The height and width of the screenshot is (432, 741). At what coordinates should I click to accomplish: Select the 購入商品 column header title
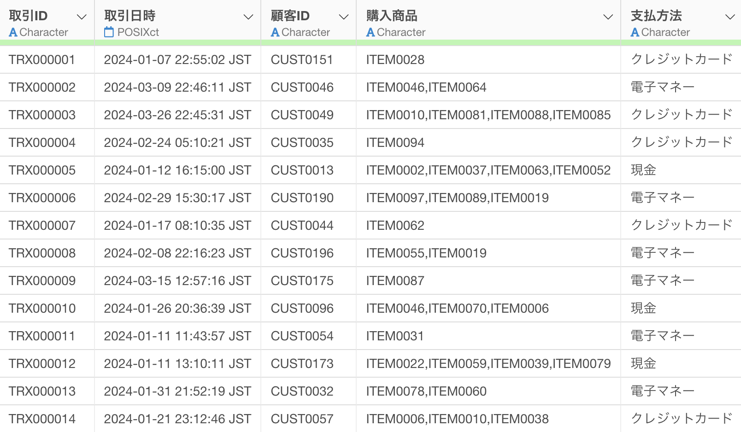(392, 16)
